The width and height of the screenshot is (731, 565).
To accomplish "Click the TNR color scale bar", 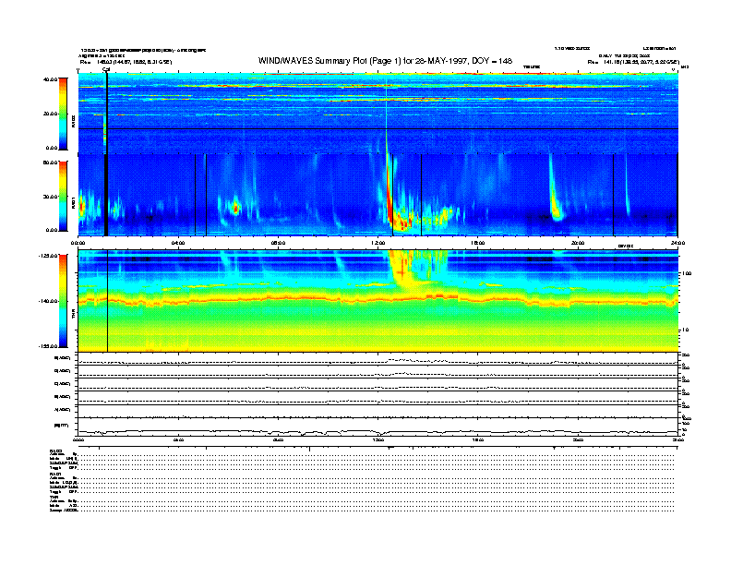I will (x=62, y=300).
